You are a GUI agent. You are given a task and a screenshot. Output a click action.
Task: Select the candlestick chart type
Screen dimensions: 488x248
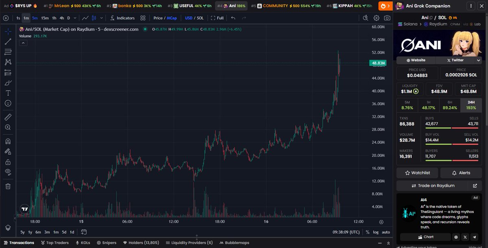[94, 18]
